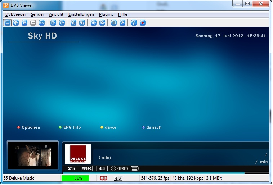Open teletext with gray lines icon
Viewport: 273px width, 185px height.
[33, 23]
